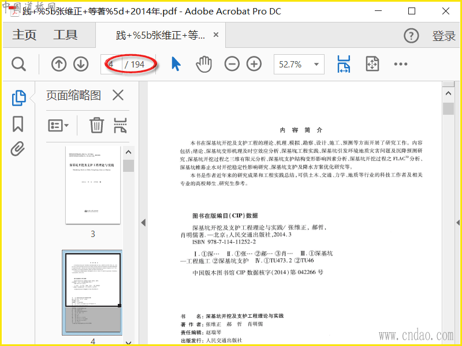This screenshot has width=462, height=346.
Task: Switch to the 工具 tab
Action: [65, 35]
